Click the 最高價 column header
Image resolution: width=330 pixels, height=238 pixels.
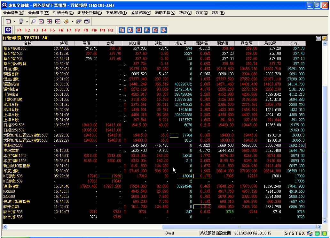click(246, 43)
